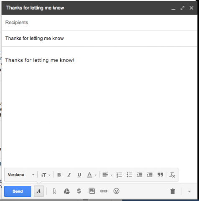This screenshot has width=199, height=201.
Task: Discard the draft with the trash icon
Action: [173, 191]
